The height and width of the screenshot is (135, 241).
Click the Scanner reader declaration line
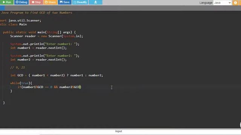point(47,36)
